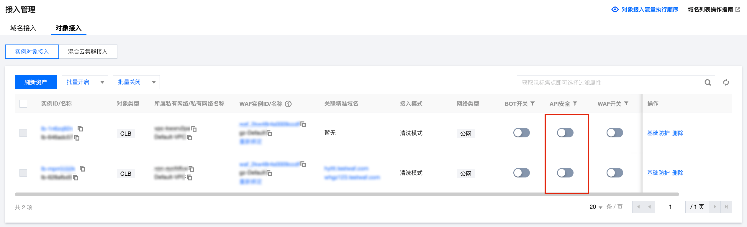The width and height of the screenshot is (747, 227).
Task: Click 暂无 in the 关联精准域名 column
Action: pyautogui.click(x=330, y=133)
